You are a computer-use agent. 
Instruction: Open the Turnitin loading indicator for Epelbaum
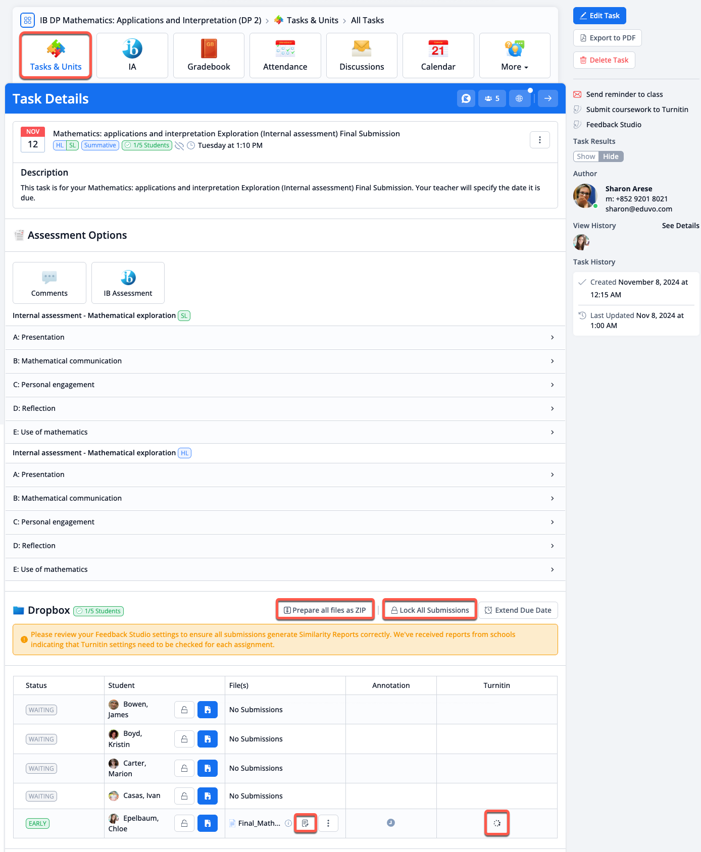point(496,823)
